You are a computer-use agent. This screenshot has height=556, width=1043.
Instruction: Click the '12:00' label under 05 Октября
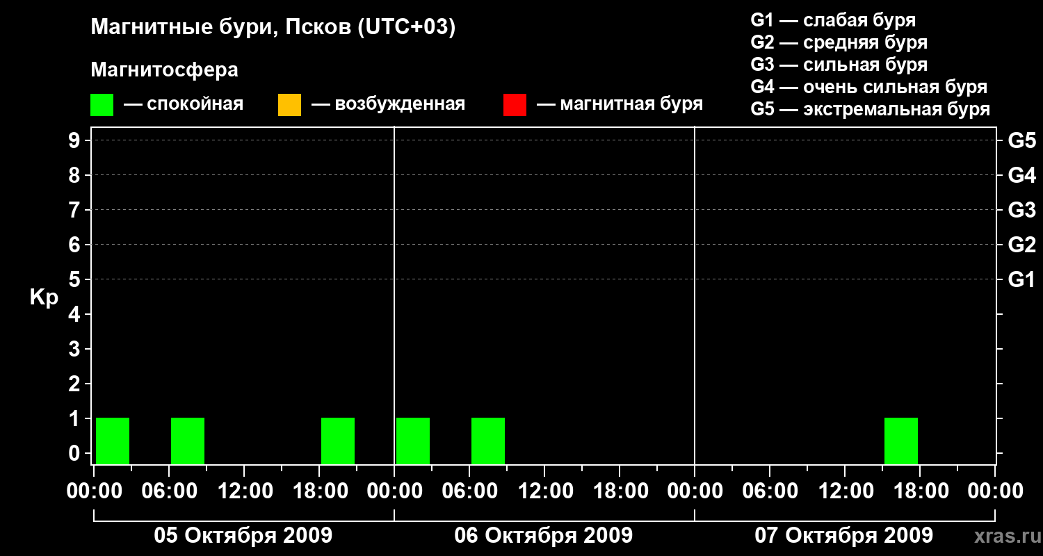pos(244,491)
